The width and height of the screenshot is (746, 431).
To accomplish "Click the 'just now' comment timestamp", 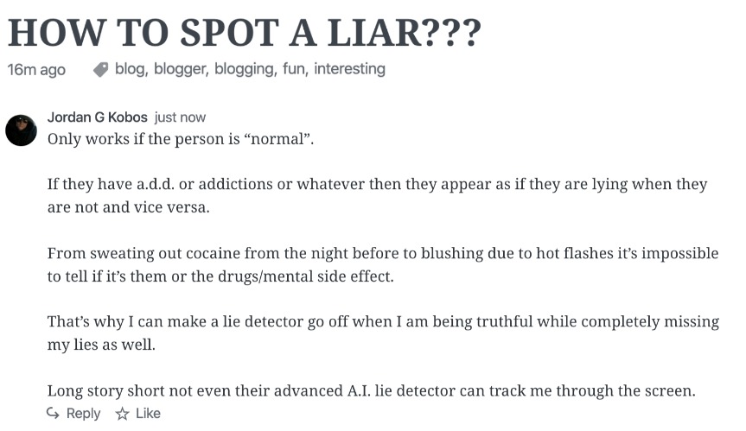I will tap(180, 117).
